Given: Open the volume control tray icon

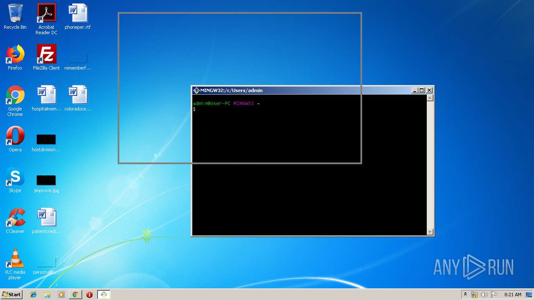Looking at the screenshot, I should [484, 295].
